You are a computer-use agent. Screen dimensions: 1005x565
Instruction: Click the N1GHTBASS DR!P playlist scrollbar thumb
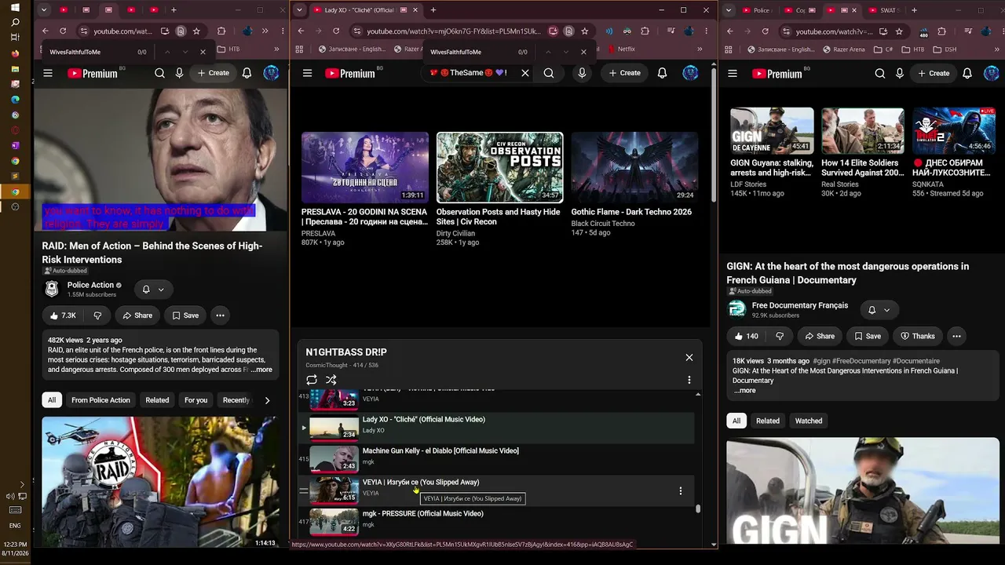click(697, 508)
